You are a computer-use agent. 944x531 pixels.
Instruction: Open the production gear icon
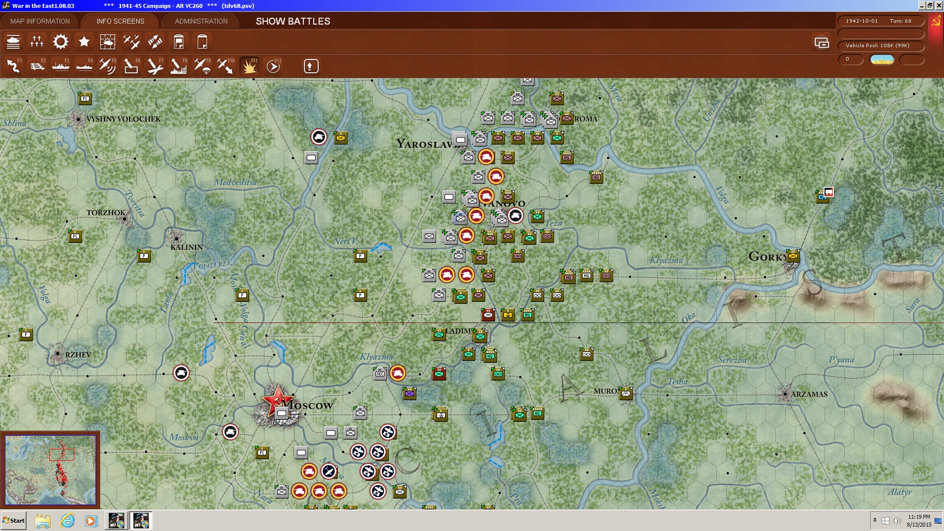(60, 42)
